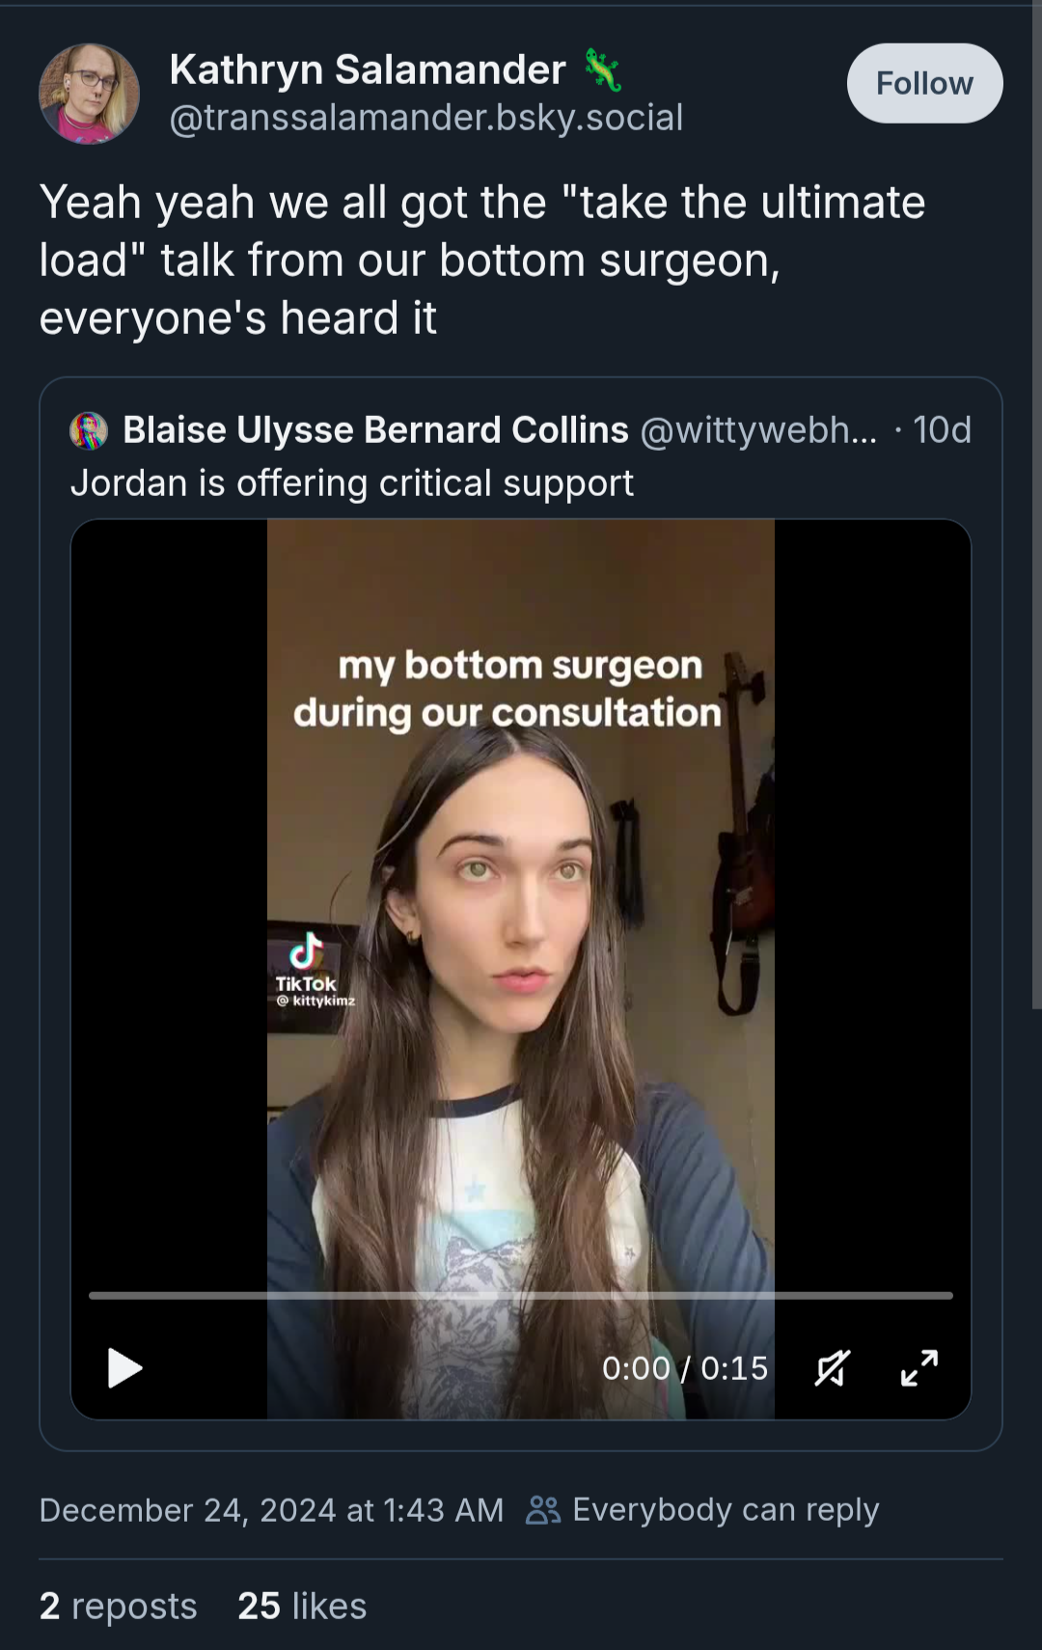The width and height of the screenshot is (1042, 1650).
Task: Click the @wittywebh... handle in quoted post
Action: pyautogui.click(x=758, y=430)
